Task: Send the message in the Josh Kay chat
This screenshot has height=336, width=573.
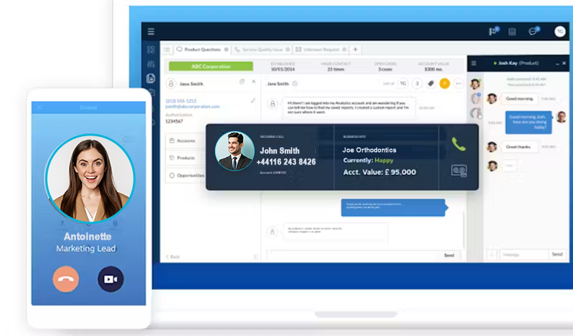Action: pyautogui.click(x=557, y=254)
